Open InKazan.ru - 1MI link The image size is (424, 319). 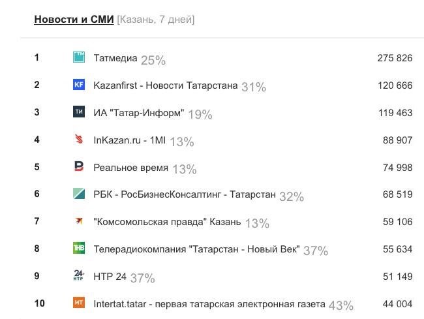[130, 140]
